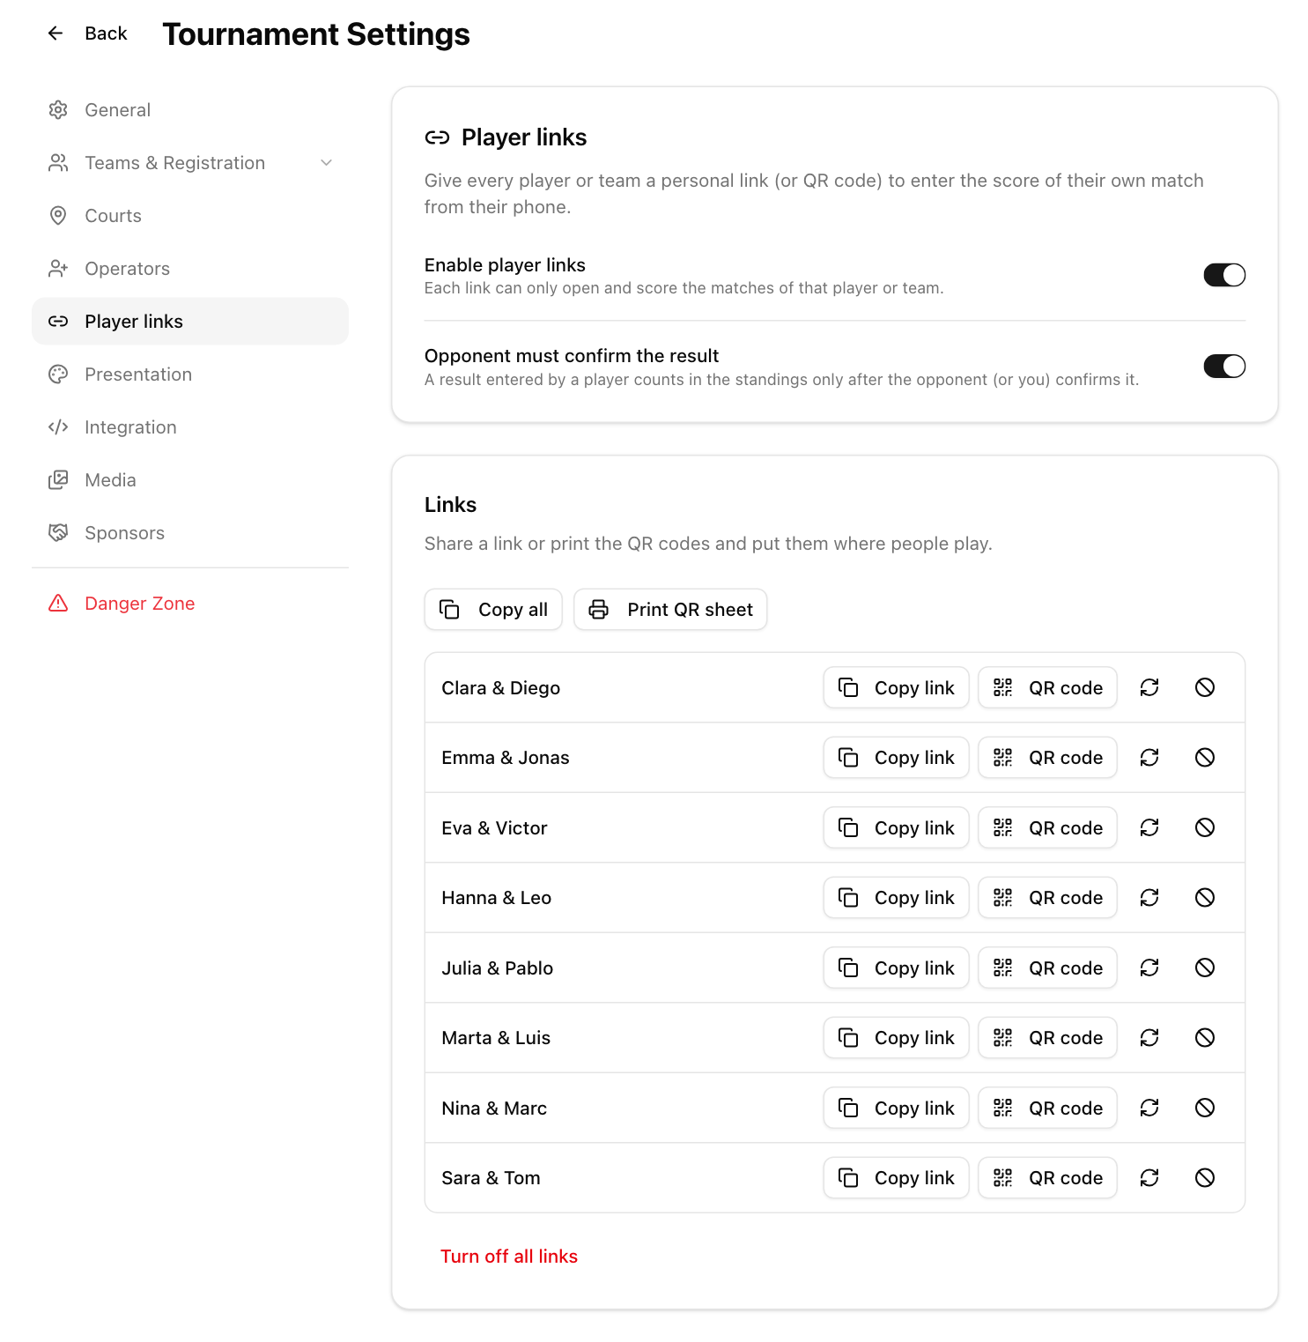Copy link for Nina & Marc
The image size is (1308, 1342).
coord(896,1108)
